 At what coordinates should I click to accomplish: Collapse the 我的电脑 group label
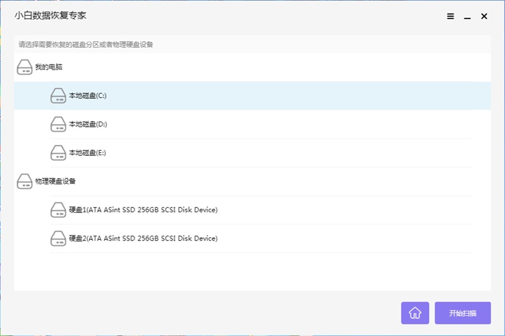(48, 67)
